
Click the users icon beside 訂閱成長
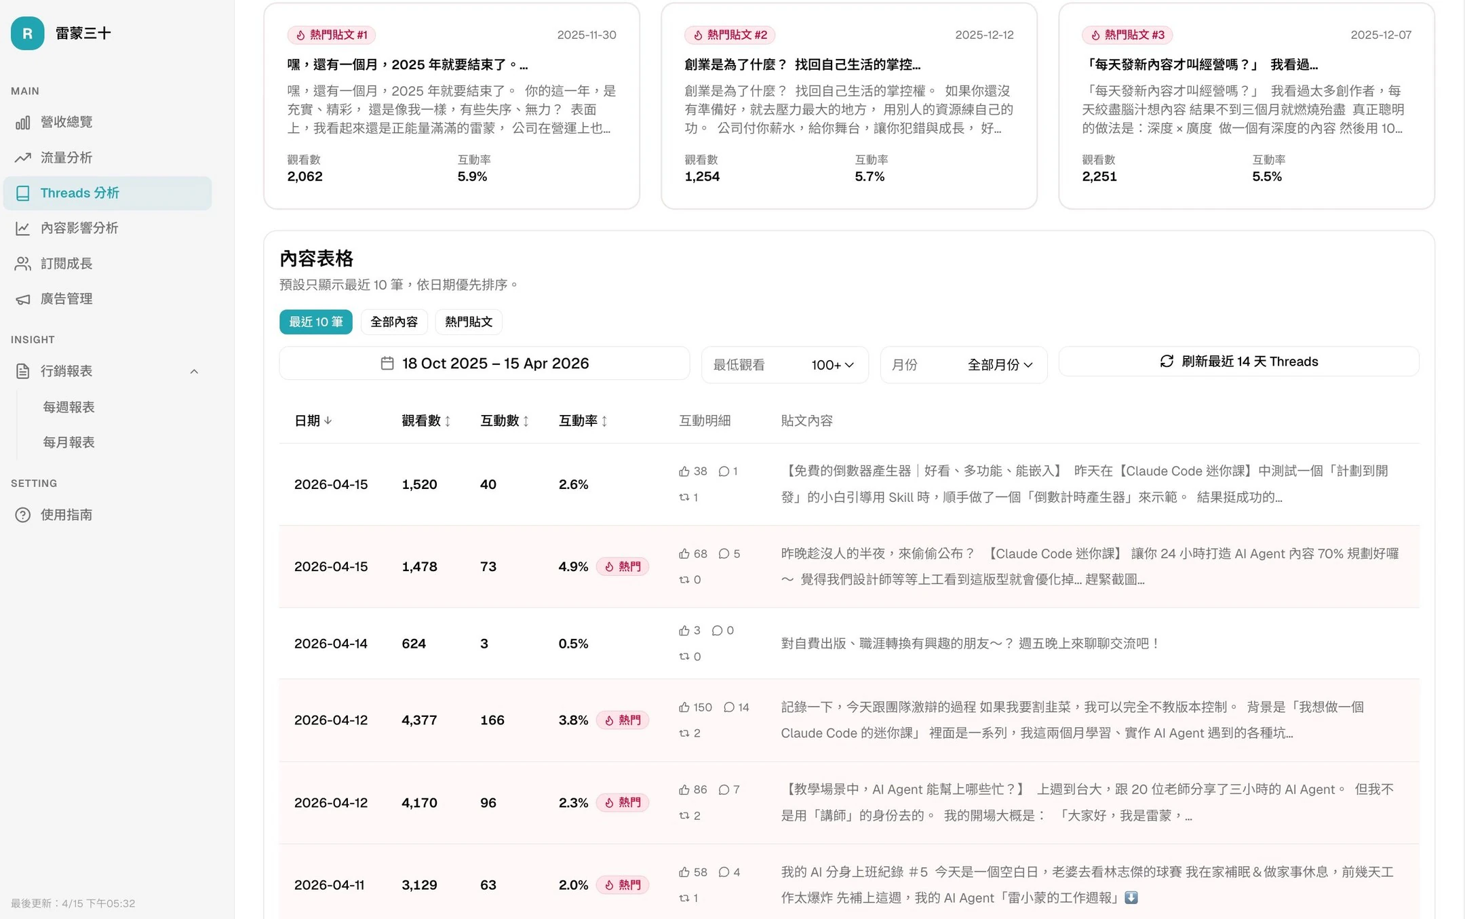(23, 264)
